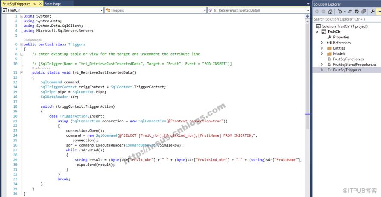Click the Sync with Active Document icon
The height and width of the screenshot is (197, 381).
pos(350,12)
